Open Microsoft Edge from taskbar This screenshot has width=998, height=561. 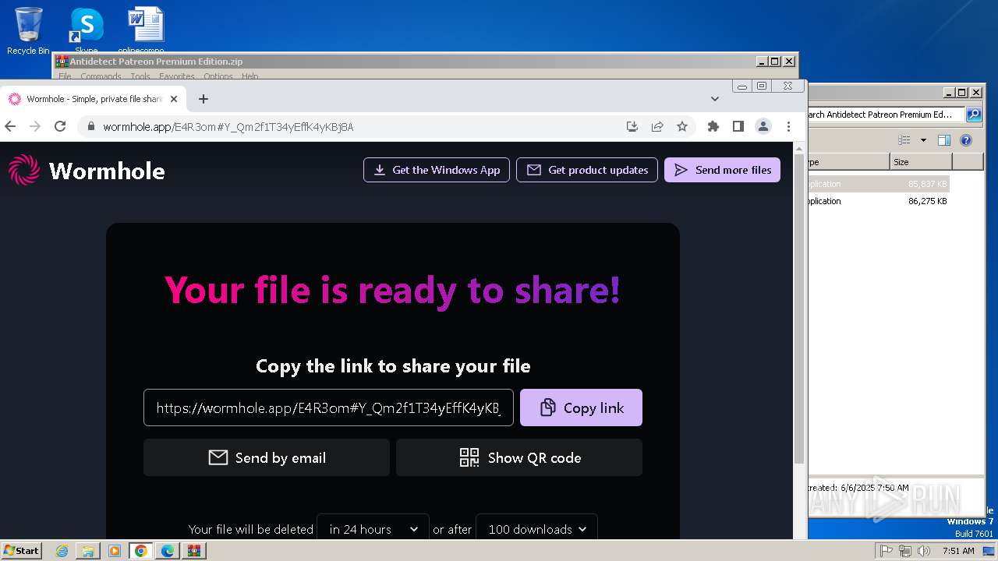point(168,551)
